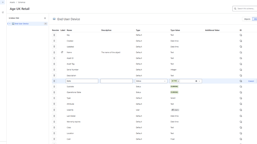The width and height of the screenshot is (257, 144).
Task: Add new object type in schema tree
Action: (45, 18)
